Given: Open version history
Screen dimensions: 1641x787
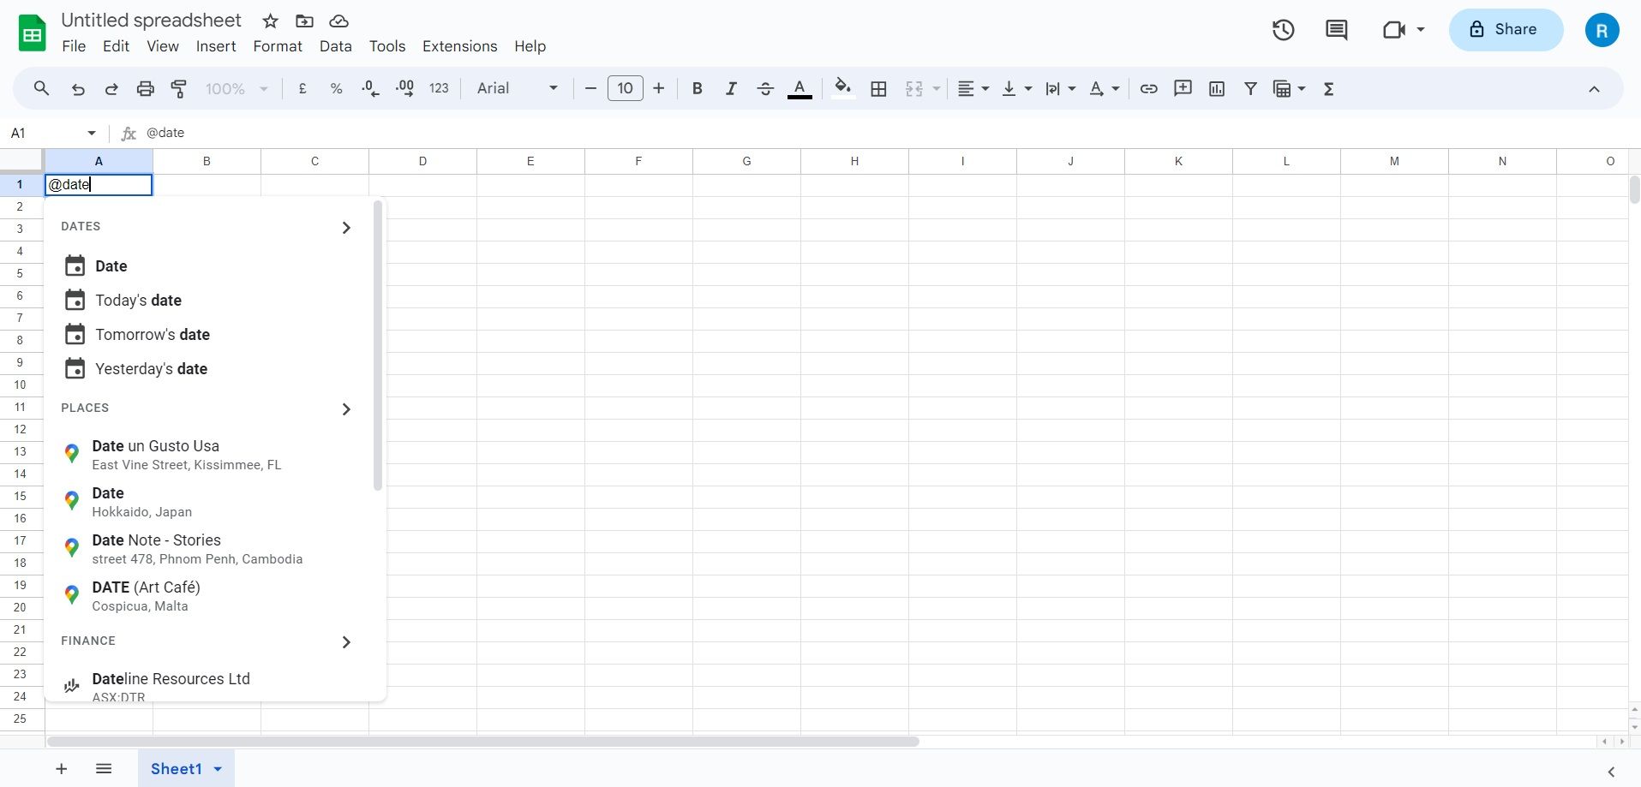Looking at the screenshot, I should [x=1283, y=29].
